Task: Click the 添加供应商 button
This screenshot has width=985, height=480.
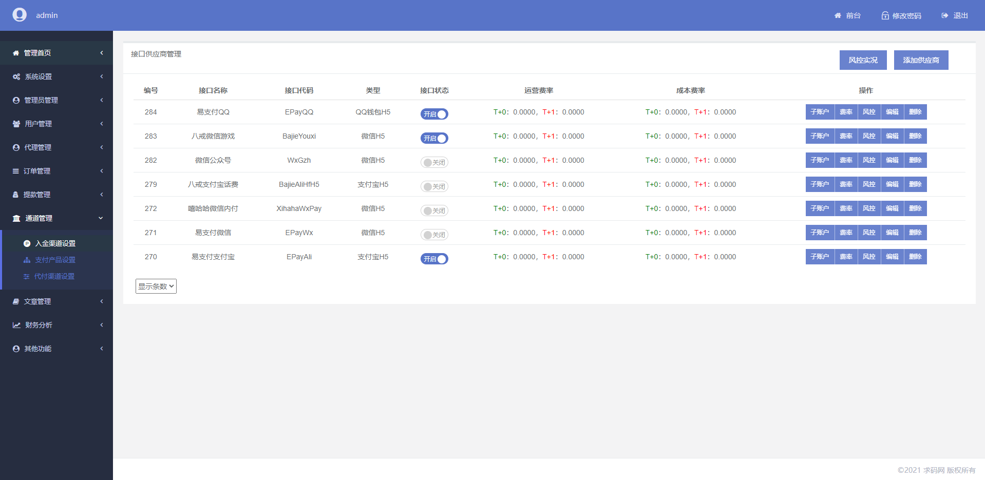Action: [921, 60]
